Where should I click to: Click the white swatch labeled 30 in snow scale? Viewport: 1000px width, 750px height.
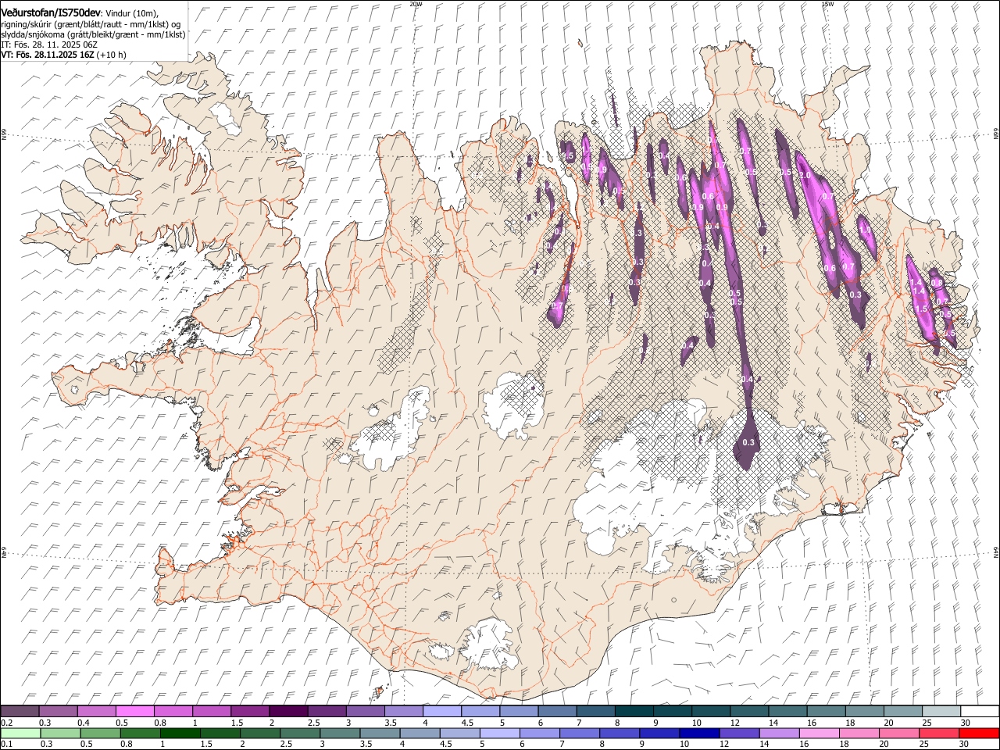click(x=980, y=712)
